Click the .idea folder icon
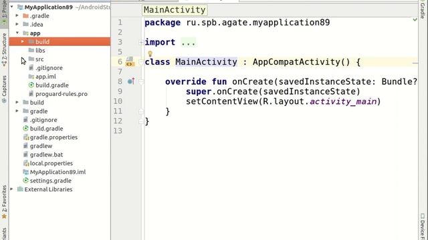Image resolution: width=428 pixels, height=240 pixels. click(x=25, y=25)
